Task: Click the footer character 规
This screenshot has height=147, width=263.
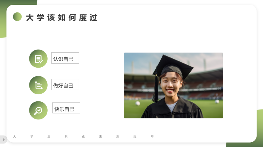Action: 135,137
